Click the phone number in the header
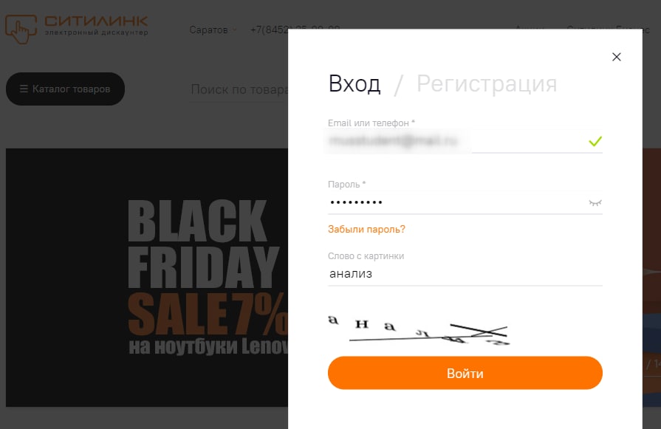661x429 pixels. 269,29
